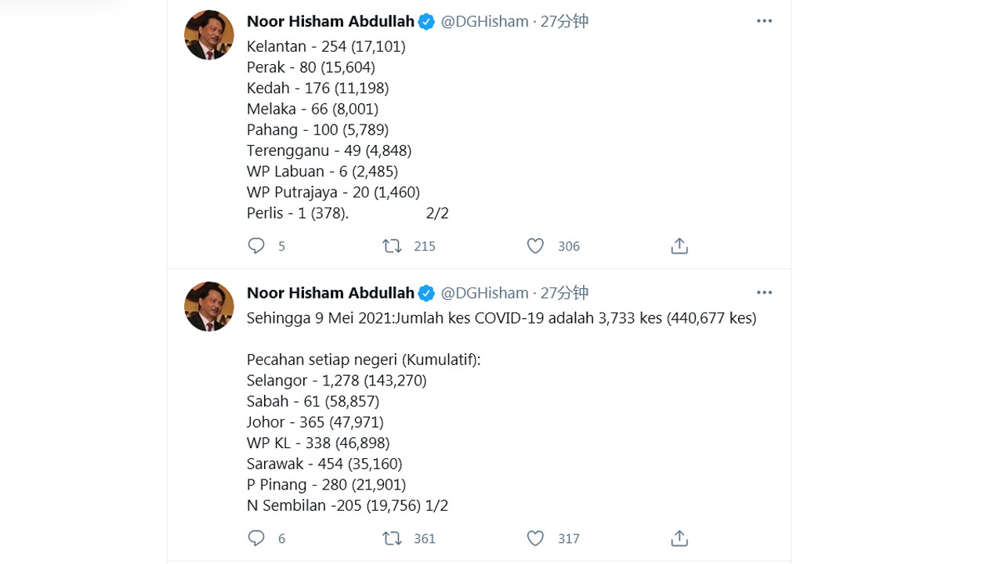This screenshot has width=1003, height=564.
Task: Reply to the Selangor tweet with 6 replies
Action: pos(256,538)
